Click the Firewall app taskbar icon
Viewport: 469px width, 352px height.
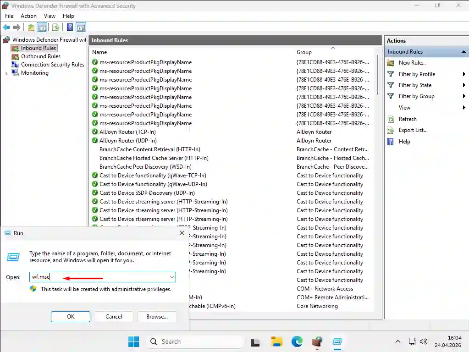pyautogui.click(x=317, y=341)
